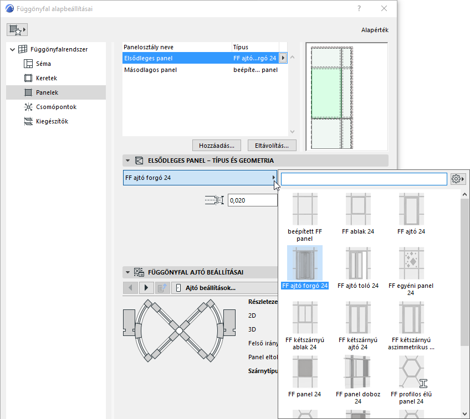Click the Eltávolítás... button
470x419 pixels.
pyautogui.click(x=272, y=146)
